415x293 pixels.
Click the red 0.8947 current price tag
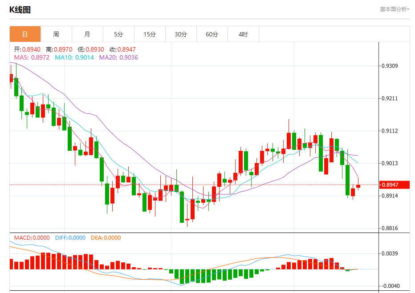395,185
